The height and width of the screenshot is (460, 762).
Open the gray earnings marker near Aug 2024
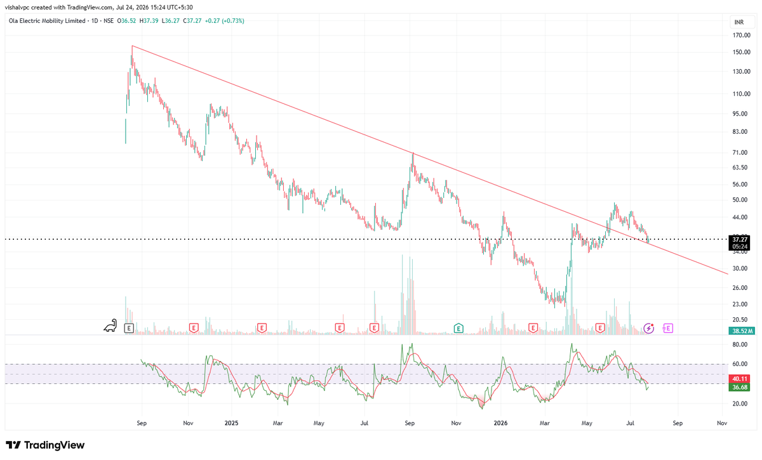click(x=129, y=328)
